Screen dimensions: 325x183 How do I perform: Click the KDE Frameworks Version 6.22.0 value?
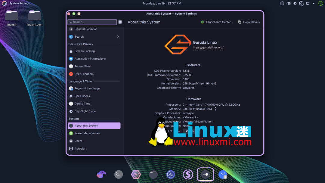187,75
